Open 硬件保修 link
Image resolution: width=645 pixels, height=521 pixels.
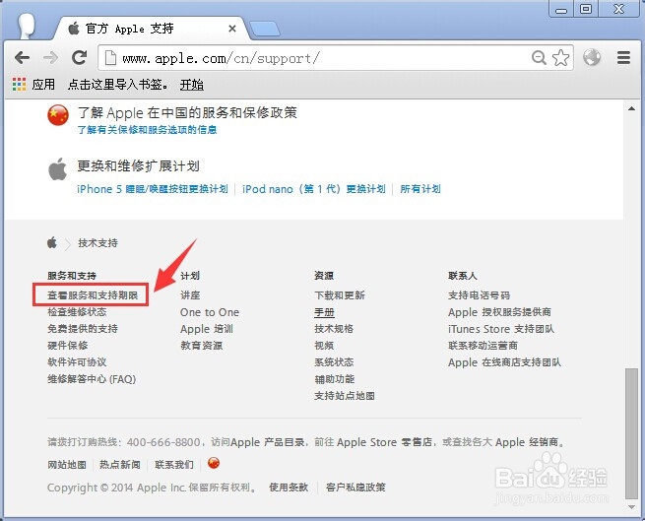pos(68,346)
